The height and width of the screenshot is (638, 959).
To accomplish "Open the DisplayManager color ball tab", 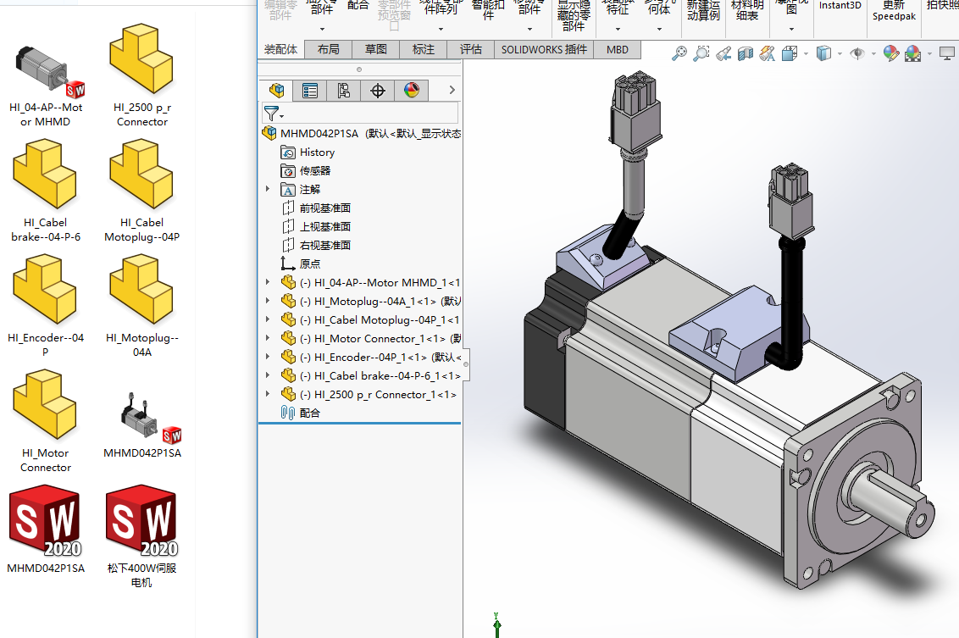I will pyautogui.click(x=412, y=91).
